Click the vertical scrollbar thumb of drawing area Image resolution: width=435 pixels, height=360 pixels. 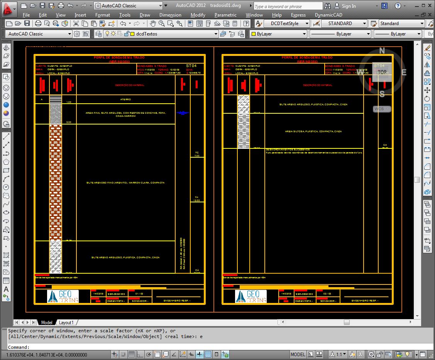417,180
